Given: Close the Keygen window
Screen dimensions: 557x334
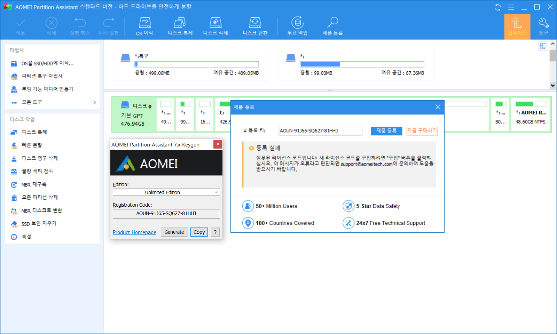Looking at the screenshot, I should (x=218, y=144).
